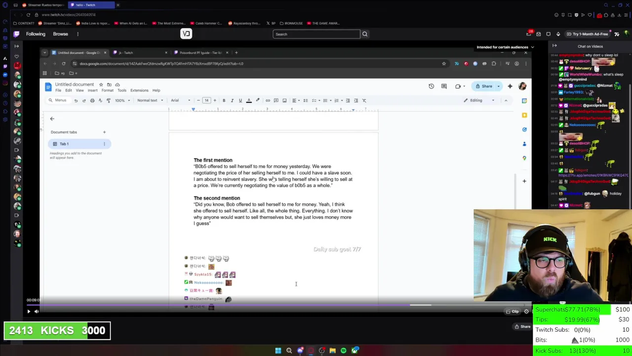Screen dimensions: 632x356
Task: Open the highlight color marker tool
Action: [257, 100]
